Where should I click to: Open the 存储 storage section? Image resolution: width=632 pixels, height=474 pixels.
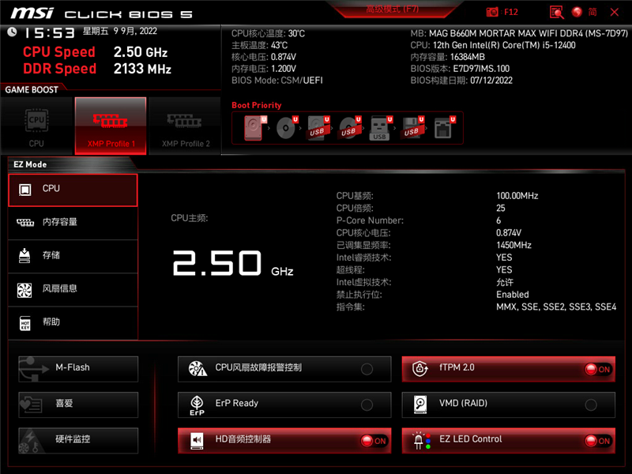tap(73, 256)
